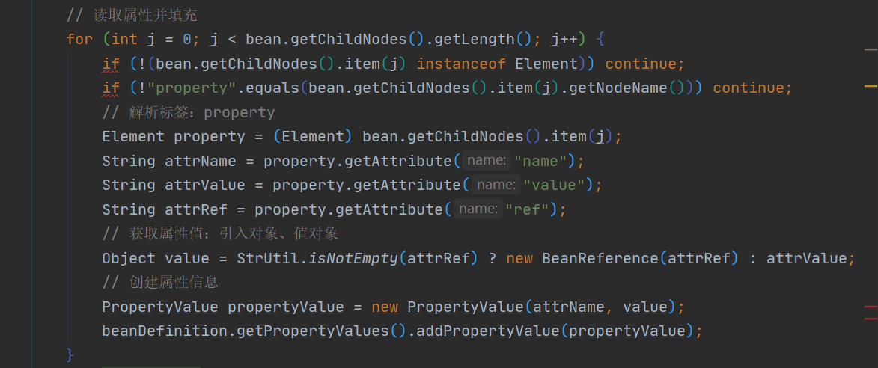Click the comment "// 解析标签：property"

pos(188,112)
